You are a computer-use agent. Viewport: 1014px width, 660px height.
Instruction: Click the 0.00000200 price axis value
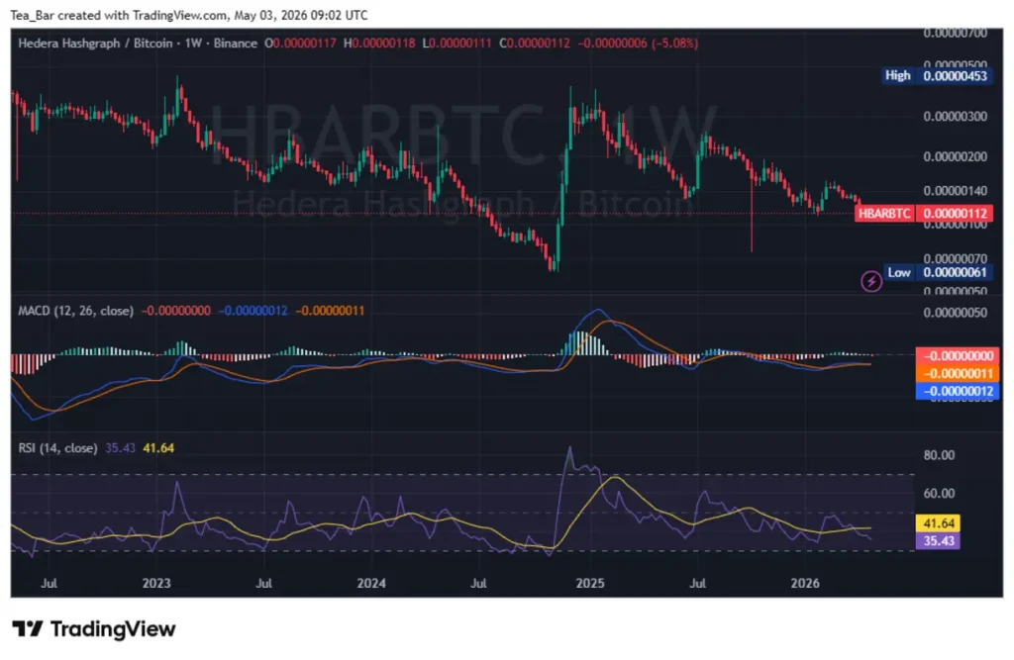point(956,156)
